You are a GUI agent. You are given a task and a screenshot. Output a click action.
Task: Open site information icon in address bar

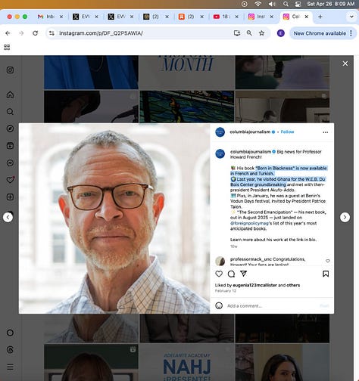(x=52, y=33)
